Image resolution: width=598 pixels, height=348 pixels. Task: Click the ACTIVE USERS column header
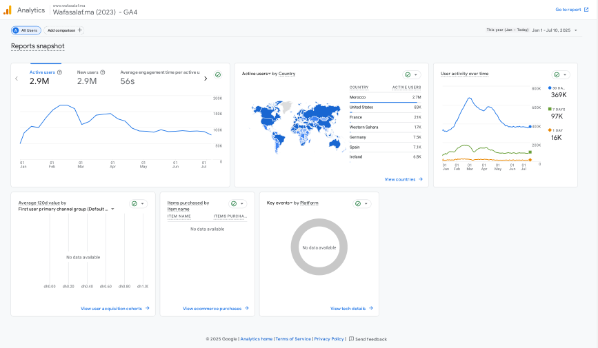406,88
